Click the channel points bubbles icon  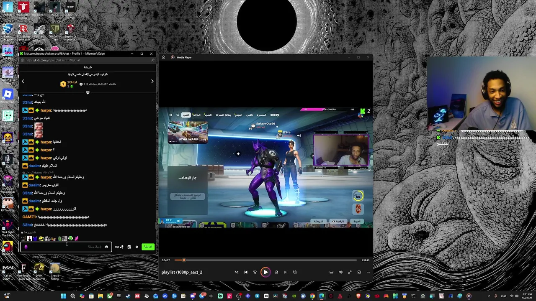coord(122,247)
